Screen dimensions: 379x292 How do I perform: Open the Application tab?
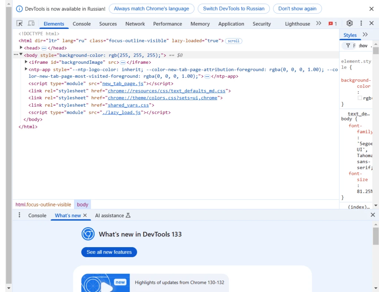[231, 24]
